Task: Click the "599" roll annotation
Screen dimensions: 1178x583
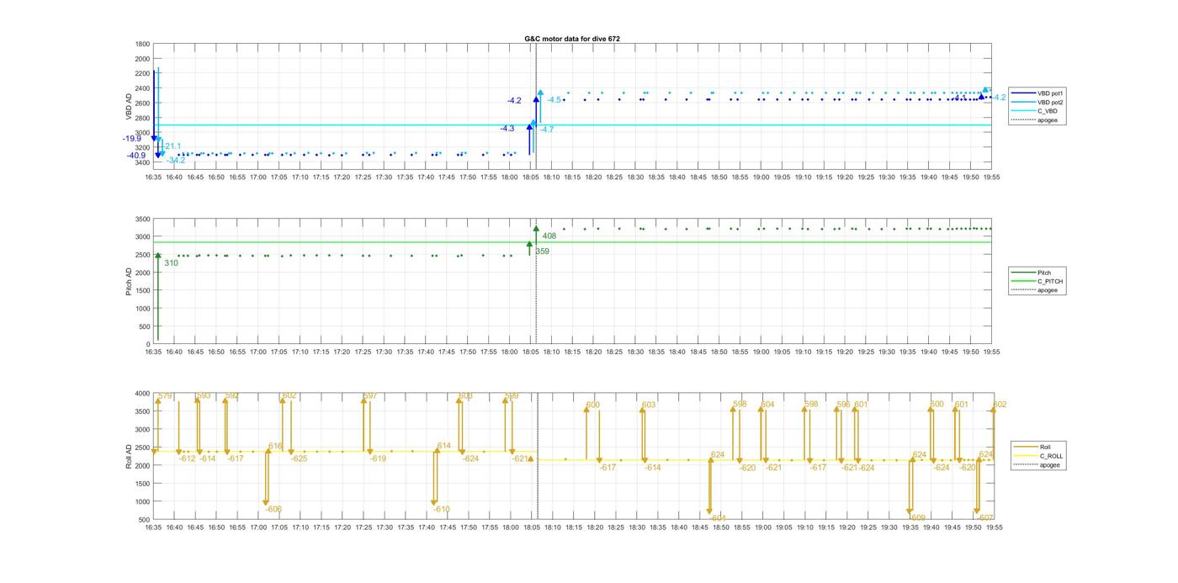Action: (x=512, y=395)
